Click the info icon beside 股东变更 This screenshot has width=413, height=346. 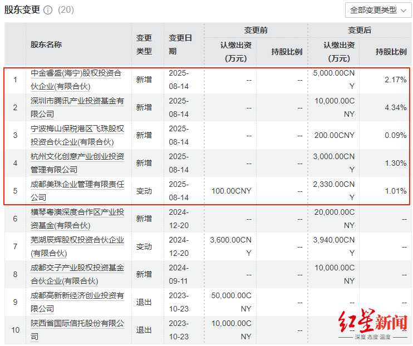point(48,10)
